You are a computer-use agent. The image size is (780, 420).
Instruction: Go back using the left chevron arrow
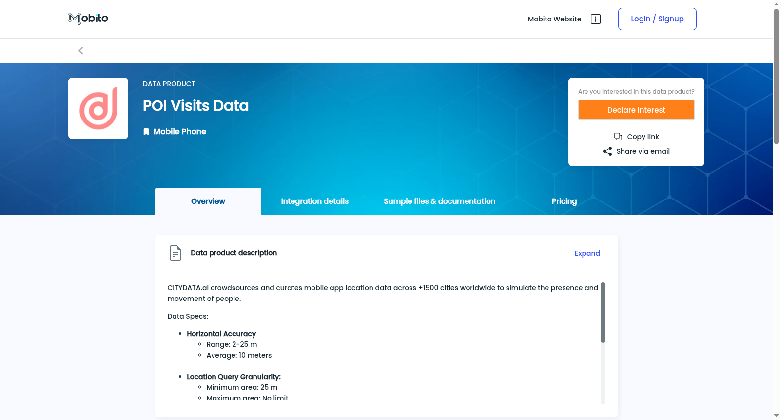[81, 51]
